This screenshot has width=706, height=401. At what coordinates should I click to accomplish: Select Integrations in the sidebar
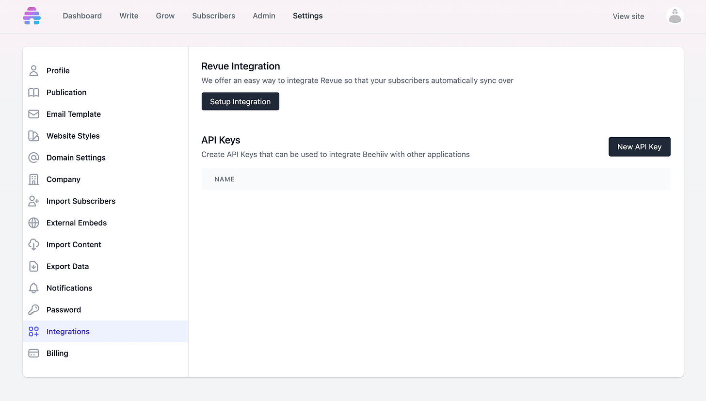pos(106,332)
